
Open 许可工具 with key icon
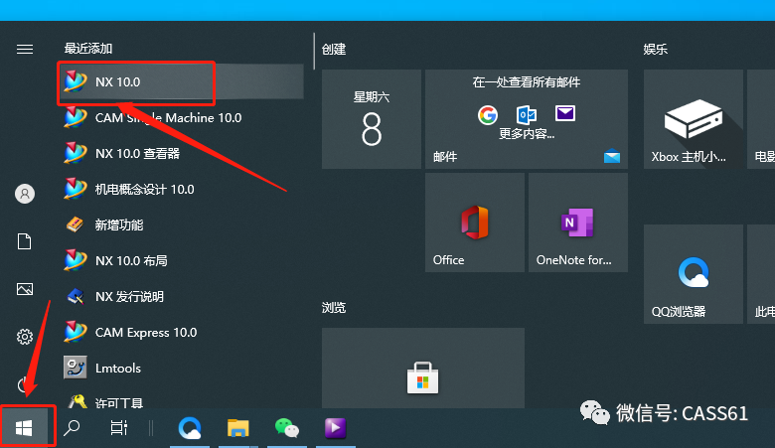(x=181, y=399)
